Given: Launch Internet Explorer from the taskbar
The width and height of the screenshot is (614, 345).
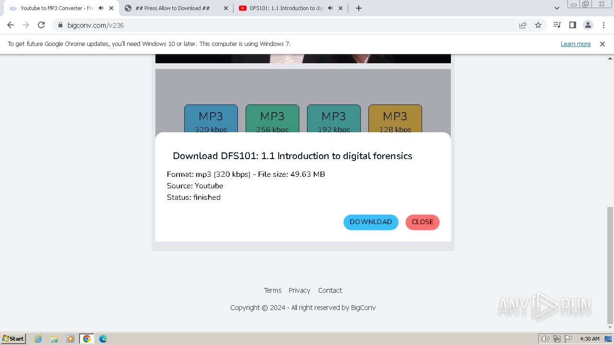Looking at the screenshot, I should pos(38,339).
